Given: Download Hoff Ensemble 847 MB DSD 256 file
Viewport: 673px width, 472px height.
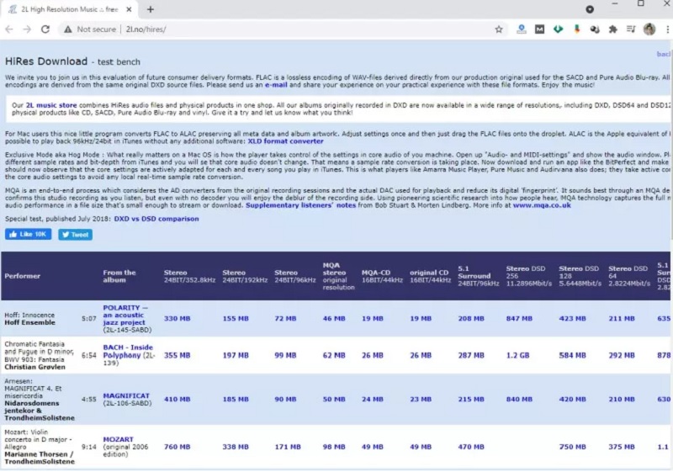Looking at the screenshot, I should (519, 319).
